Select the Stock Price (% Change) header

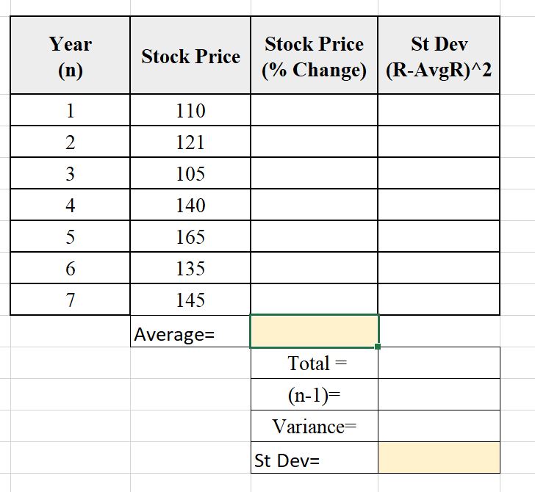coord(315,55)
